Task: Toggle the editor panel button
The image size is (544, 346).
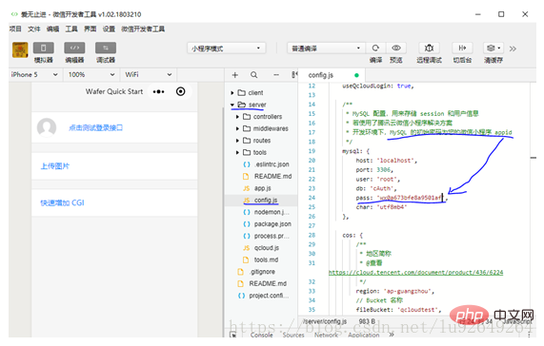Action: [x=74, y=48]
